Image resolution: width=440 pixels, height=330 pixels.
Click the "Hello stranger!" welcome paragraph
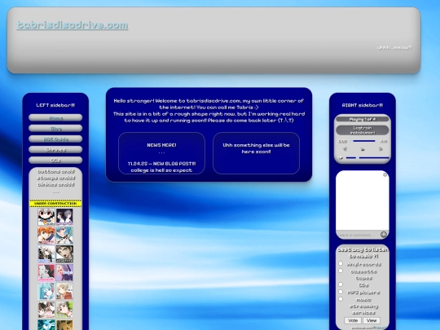click(x=209, y=111)
